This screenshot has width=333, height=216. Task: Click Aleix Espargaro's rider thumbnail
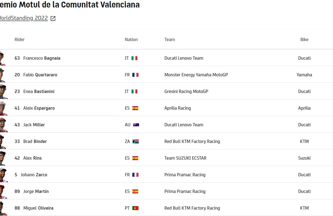[3, 108]
